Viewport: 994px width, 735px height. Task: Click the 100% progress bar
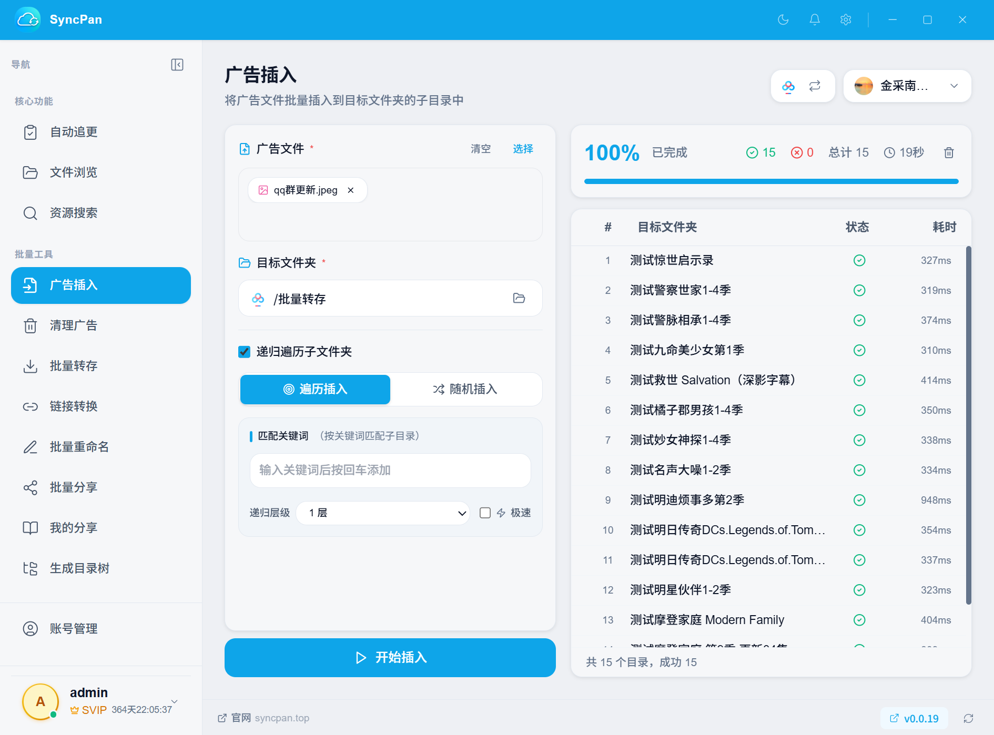coord(771,181)
